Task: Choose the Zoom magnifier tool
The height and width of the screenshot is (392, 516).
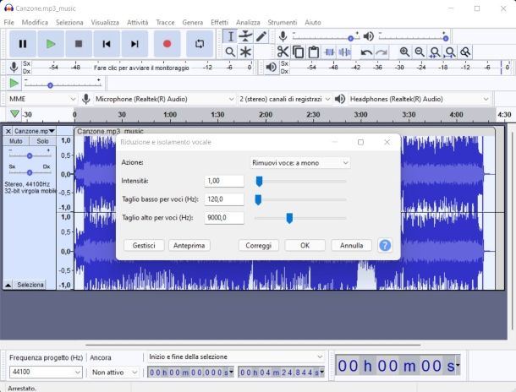Action: click(230, 52)
